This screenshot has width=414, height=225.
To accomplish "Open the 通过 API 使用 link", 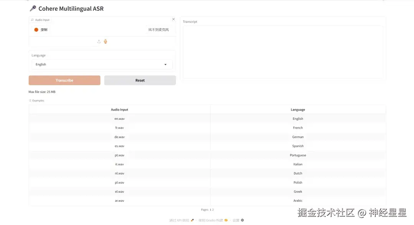I will click(181, 220).
